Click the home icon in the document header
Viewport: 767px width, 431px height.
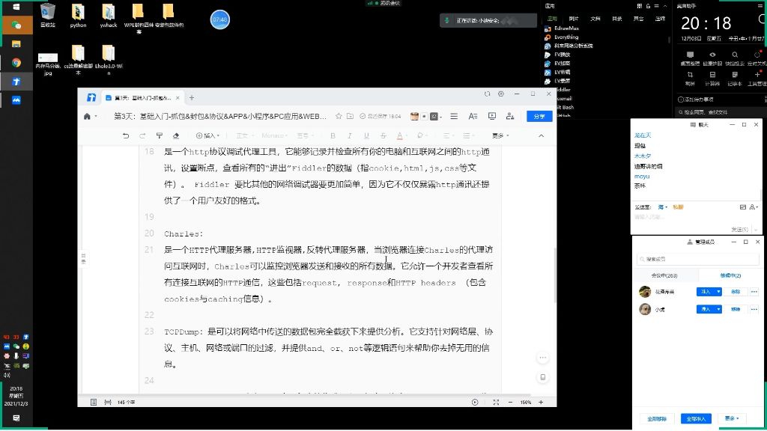coord(87,116)
